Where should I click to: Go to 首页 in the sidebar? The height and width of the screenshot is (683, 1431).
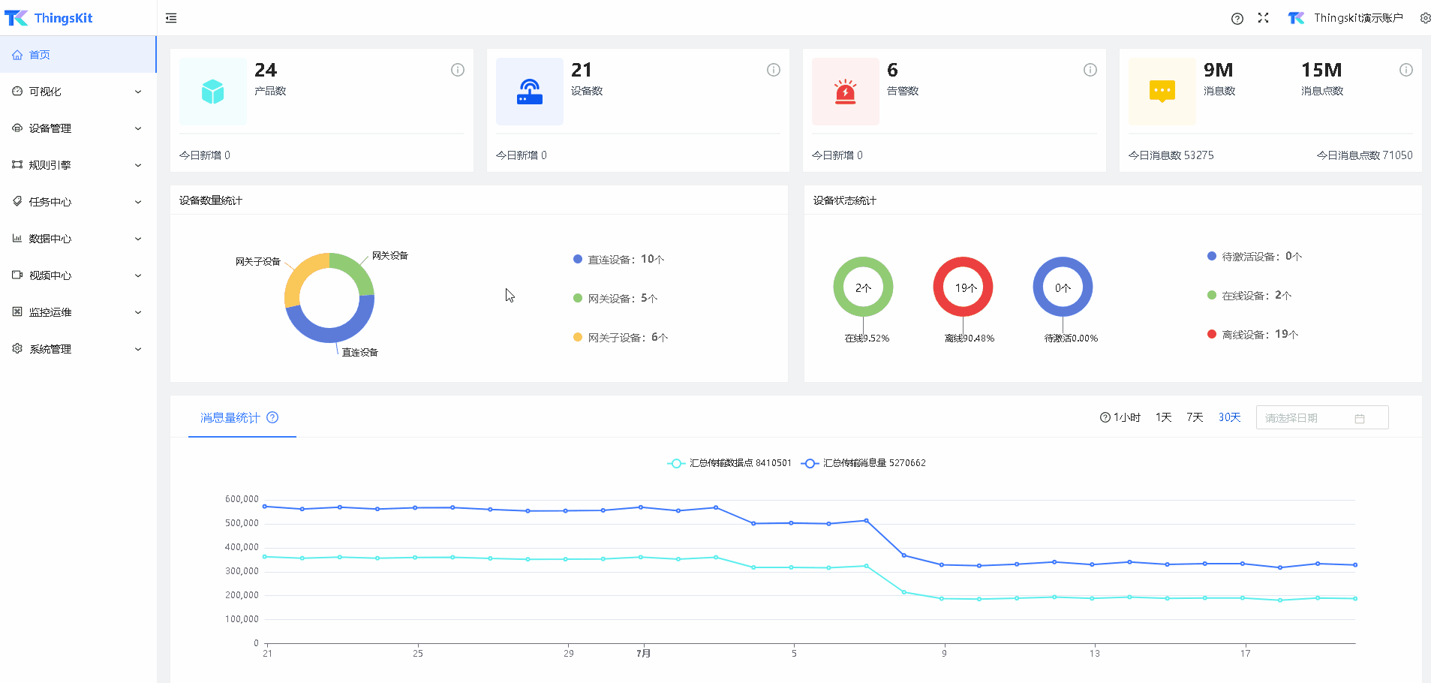pos(40,55)
